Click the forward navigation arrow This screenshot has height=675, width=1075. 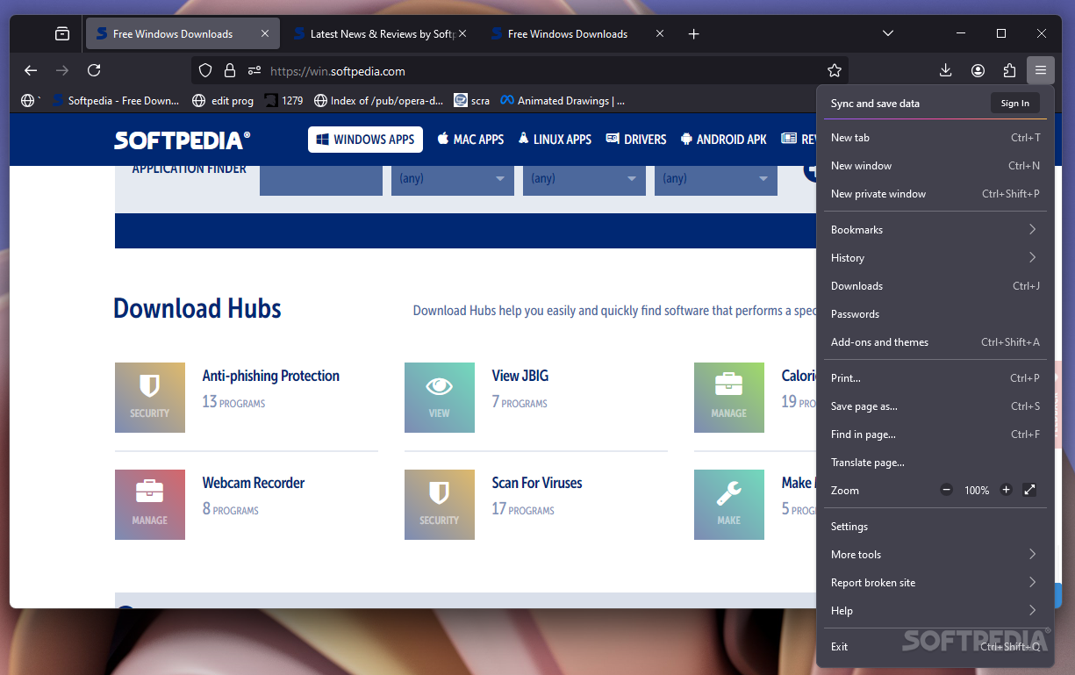62,70
